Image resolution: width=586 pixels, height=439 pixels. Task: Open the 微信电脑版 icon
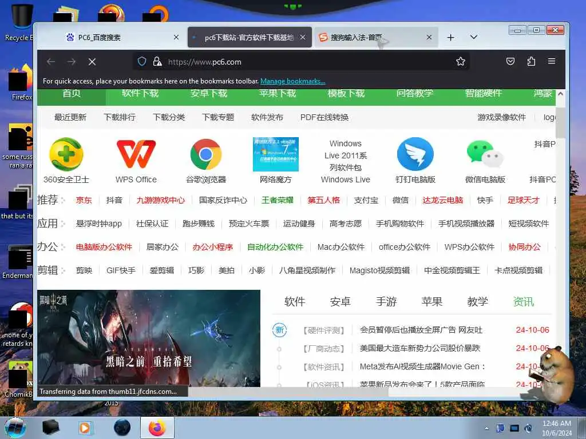pyautogui.click(x=485, y=154)
